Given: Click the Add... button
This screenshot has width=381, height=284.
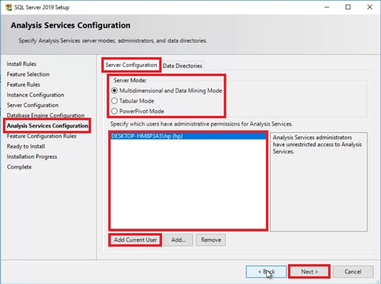Looking at the screenshot, I should pos(178,240).
